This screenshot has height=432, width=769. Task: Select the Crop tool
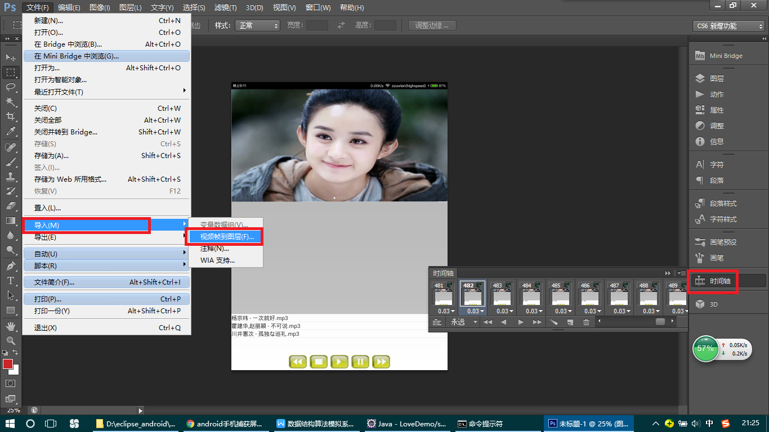11,116
